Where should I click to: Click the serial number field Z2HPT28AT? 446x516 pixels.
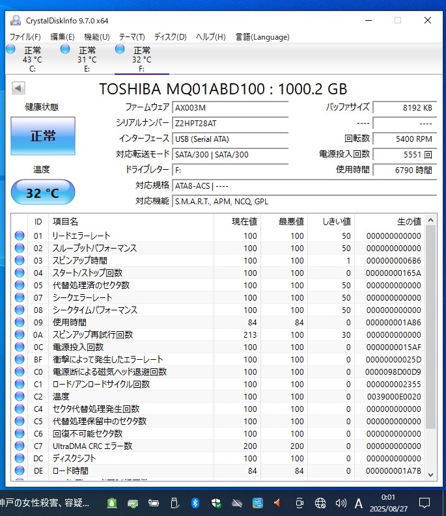[230, 123]
